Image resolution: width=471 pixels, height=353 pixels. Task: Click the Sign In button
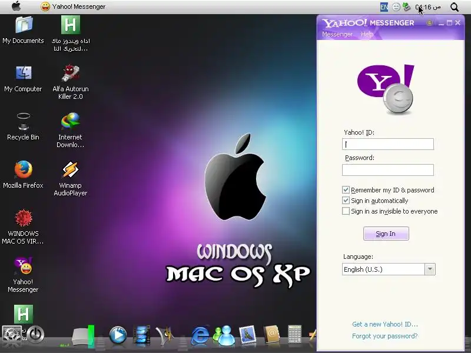[x=386, y=234]
